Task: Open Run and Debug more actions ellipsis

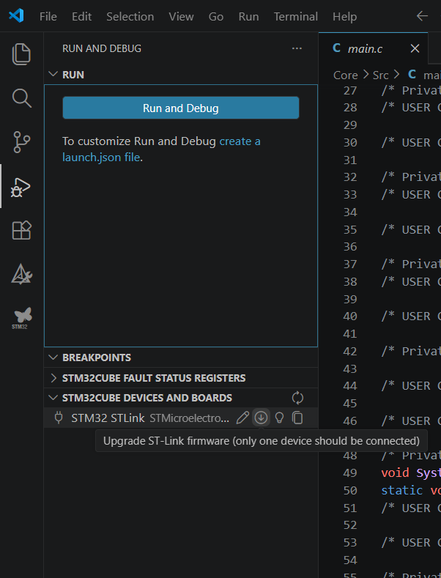Action: click(297, 48)
